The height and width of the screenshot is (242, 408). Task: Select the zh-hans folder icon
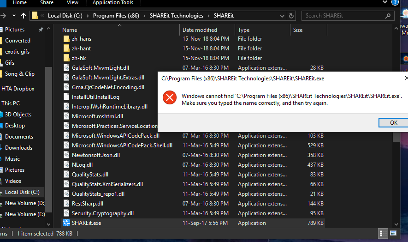point(66,39)
